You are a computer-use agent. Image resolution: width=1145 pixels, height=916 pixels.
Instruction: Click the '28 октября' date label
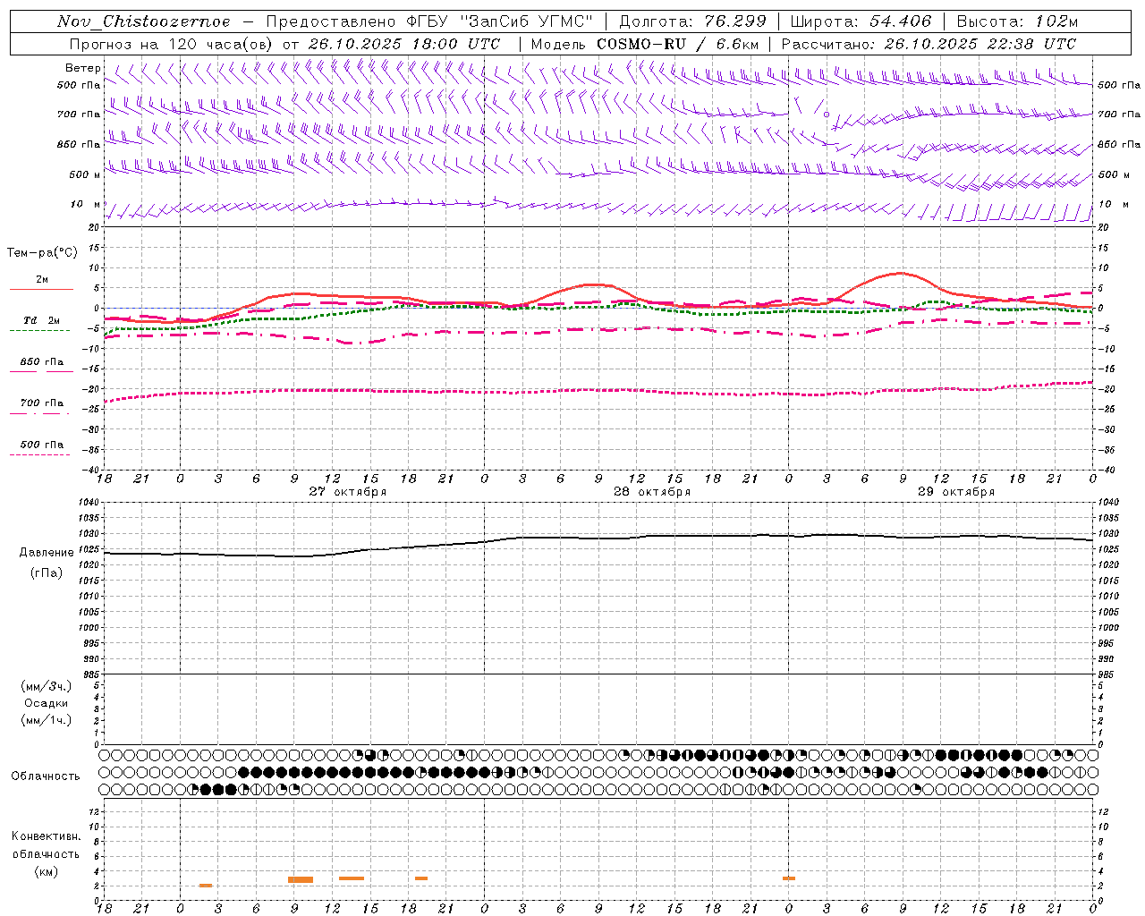(x=652, y=492)
